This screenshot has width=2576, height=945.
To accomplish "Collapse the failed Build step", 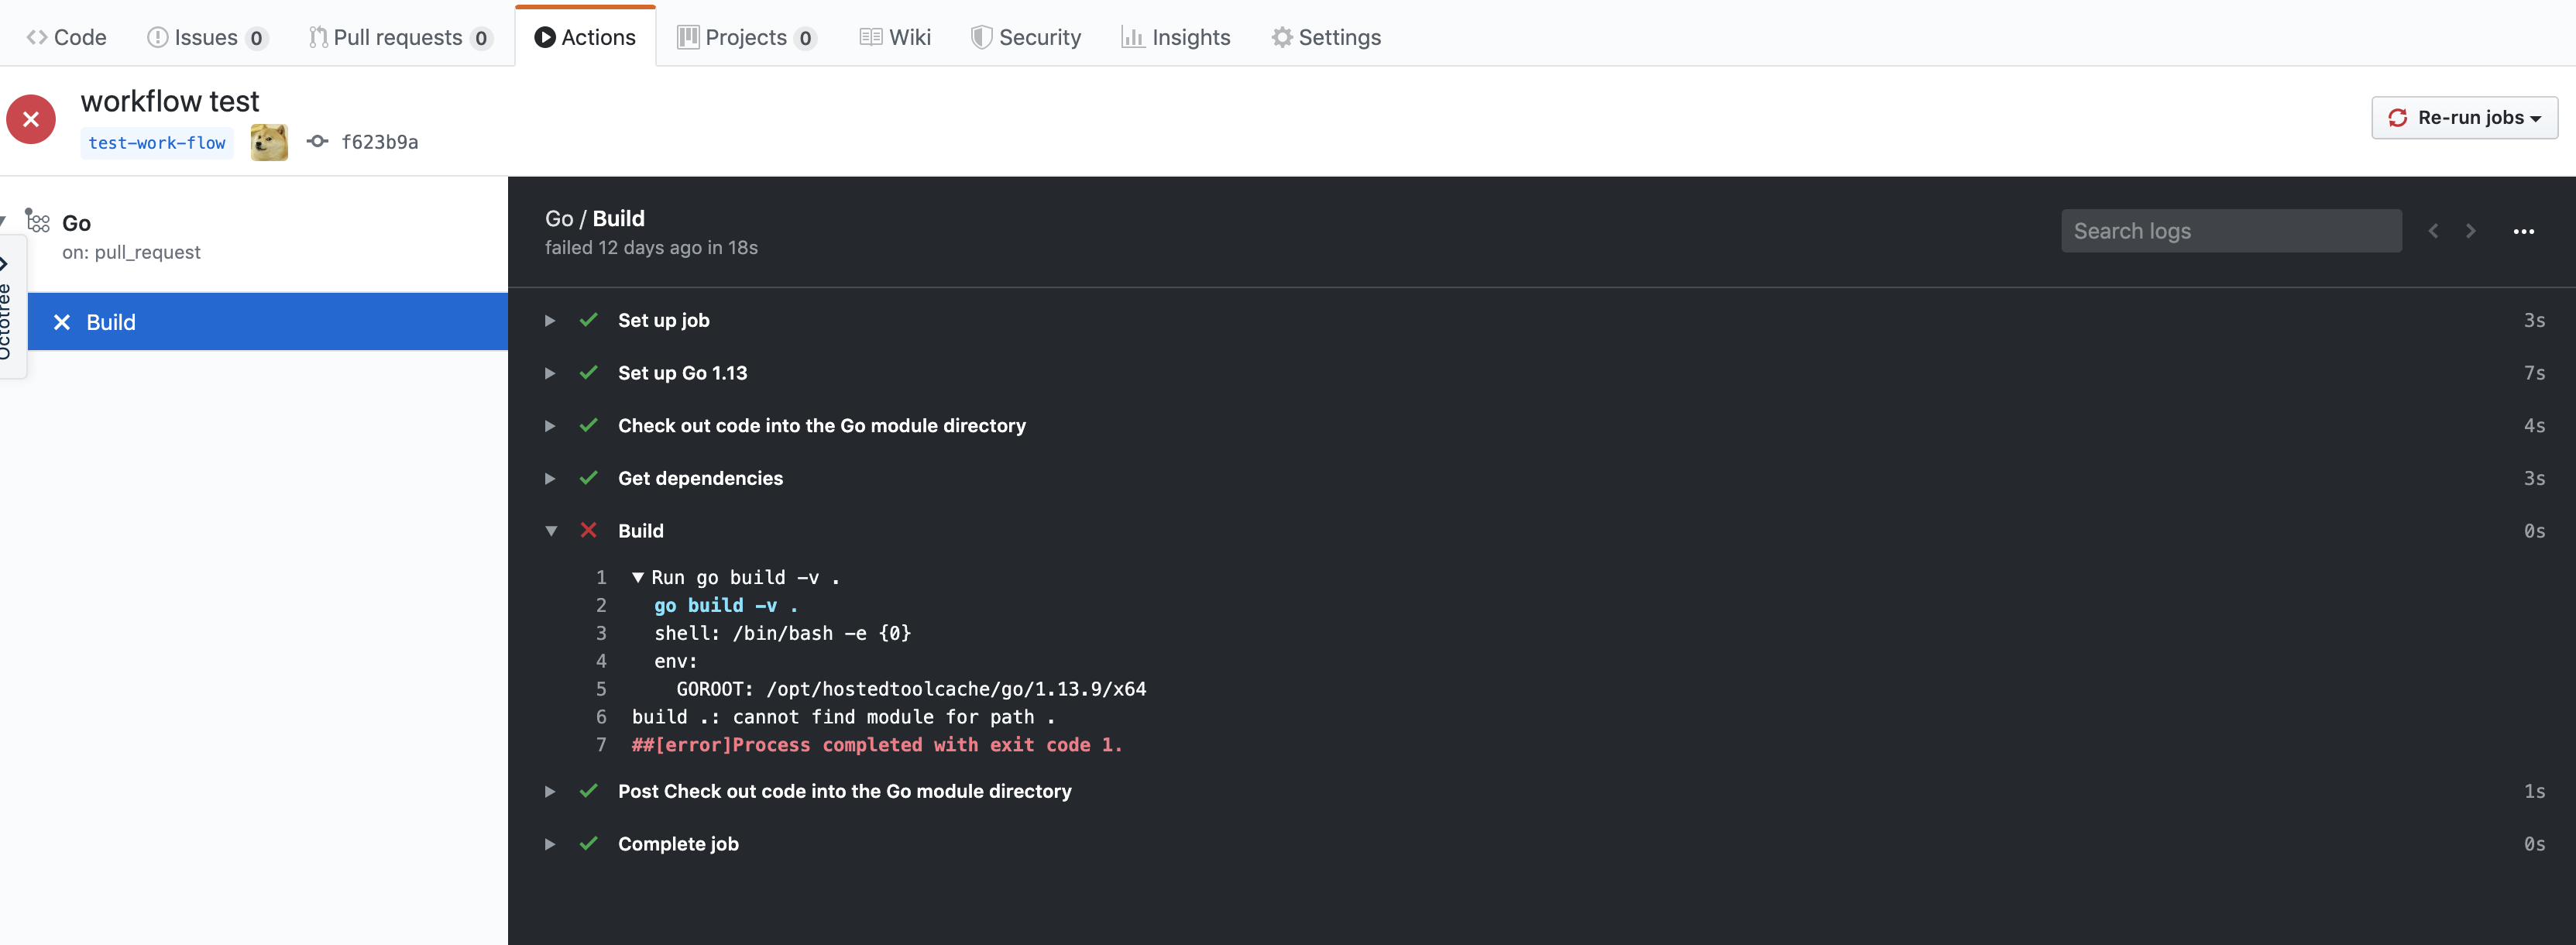I will point(550,531).
